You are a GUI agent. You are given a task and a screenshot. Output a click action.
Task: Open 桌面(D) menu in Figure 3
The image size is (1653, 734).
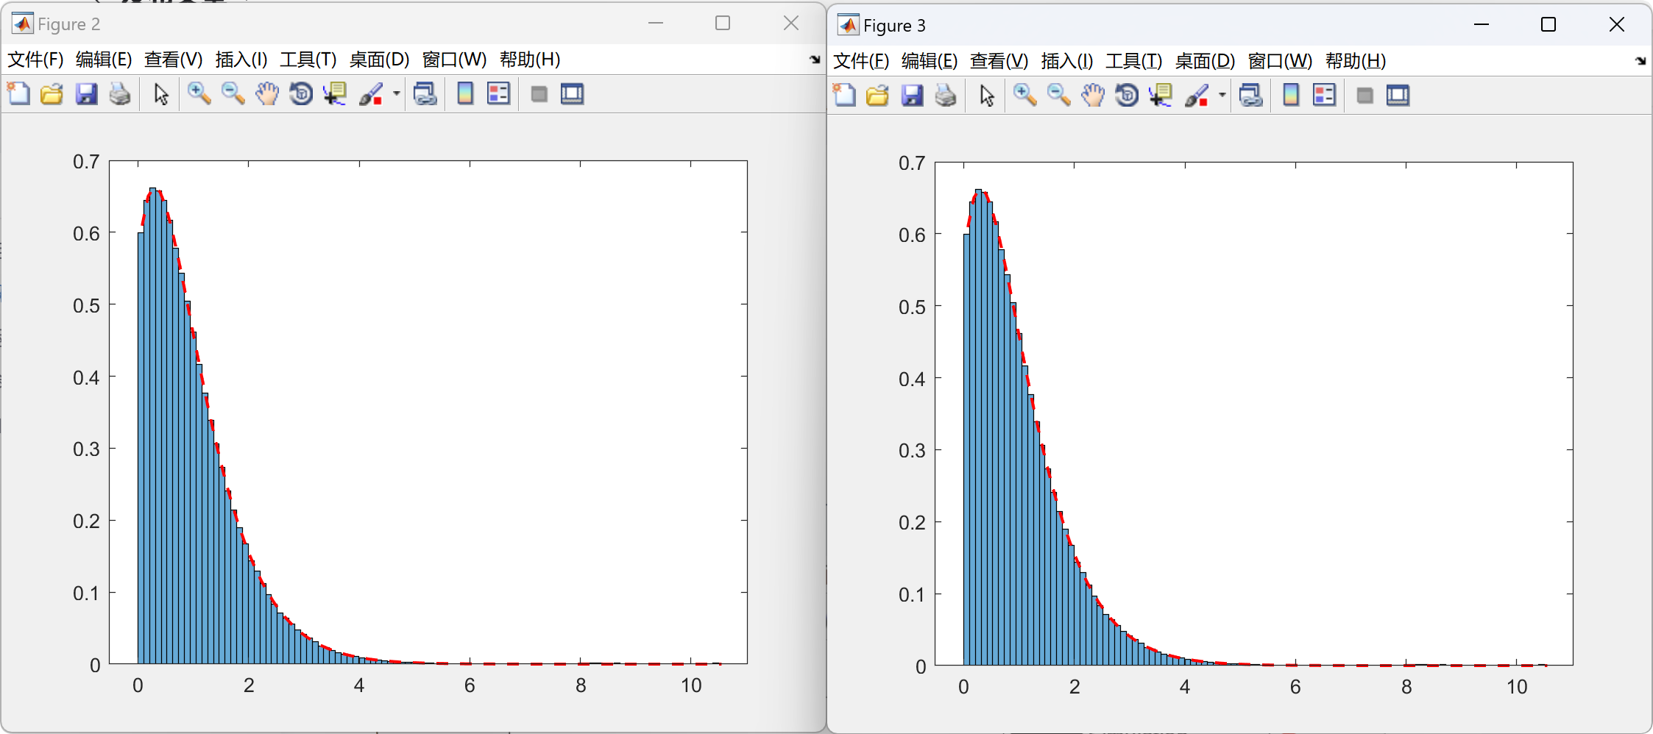click(x=1205, y=61)
